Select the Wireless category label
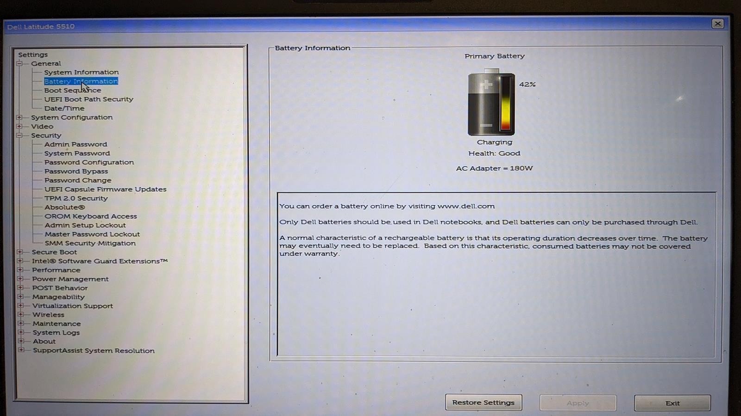The width and height of the screenshot is (741, 416). tap(48, 314)
